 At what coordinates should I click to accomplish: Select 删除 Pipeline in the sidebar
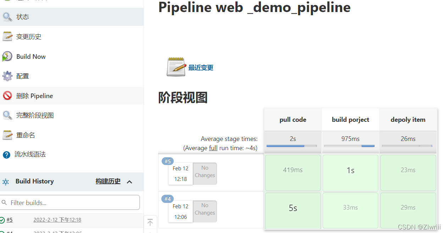72,96
